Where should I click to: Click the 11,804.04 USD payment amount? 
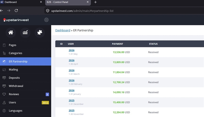click(121, 72)
